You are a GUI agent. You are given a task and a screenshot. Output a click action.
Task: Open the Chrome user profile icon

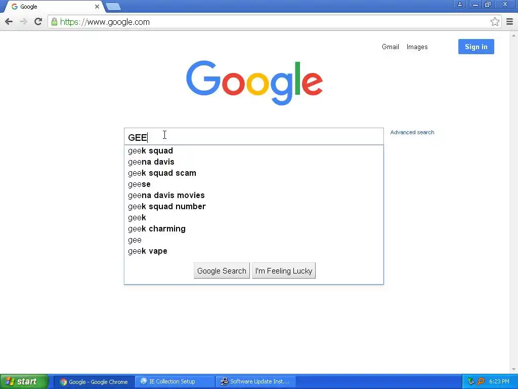pos(459,4)
